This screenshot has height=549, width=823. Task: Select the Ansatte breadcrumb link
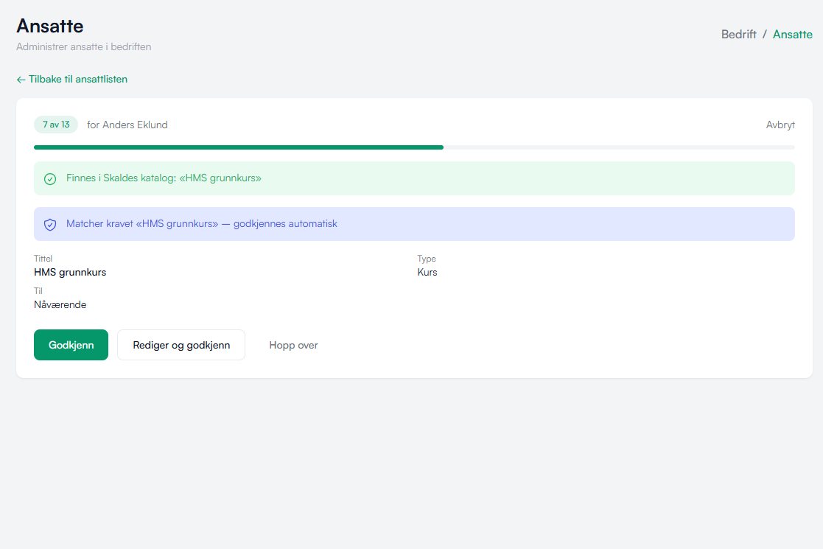point(793,34)
